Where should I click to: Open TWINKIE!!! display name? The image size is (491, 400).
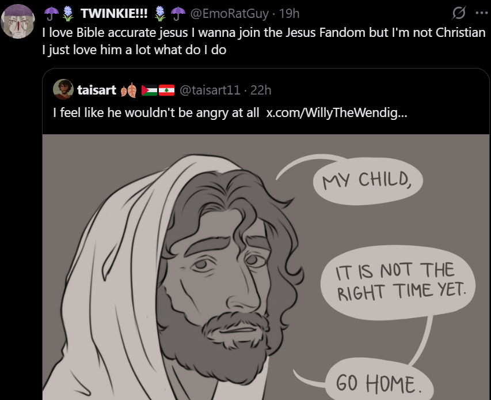pos(114,13)
